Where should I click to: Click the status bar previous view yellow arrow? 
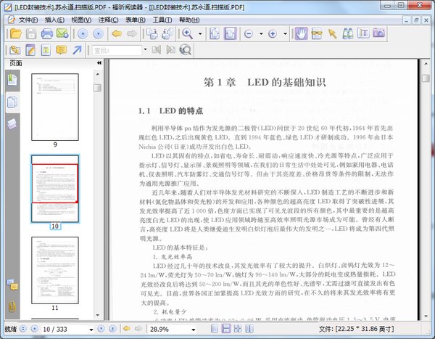click(127, 329)
